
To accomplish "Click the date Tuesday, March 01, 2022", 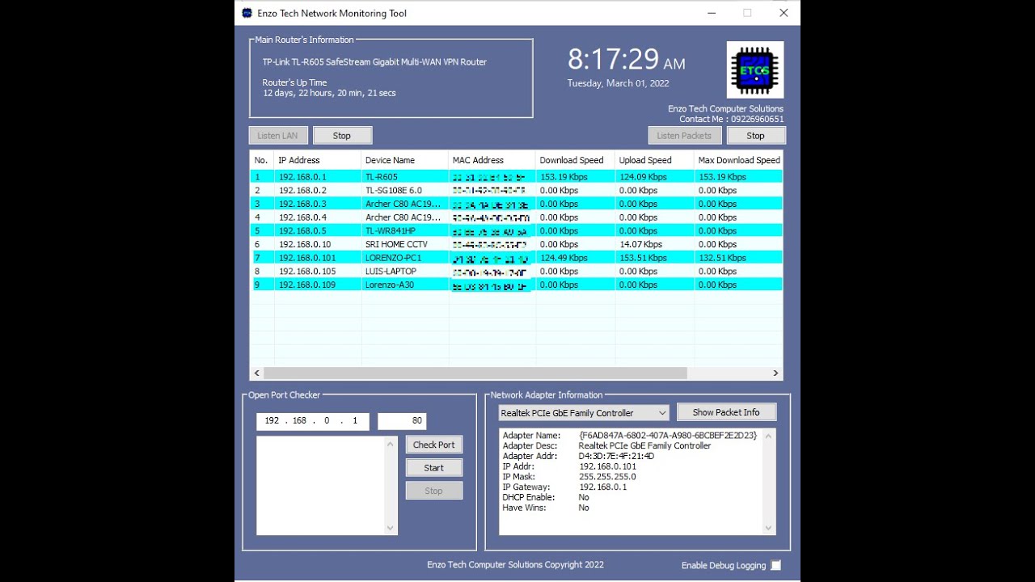I will 618,83.
